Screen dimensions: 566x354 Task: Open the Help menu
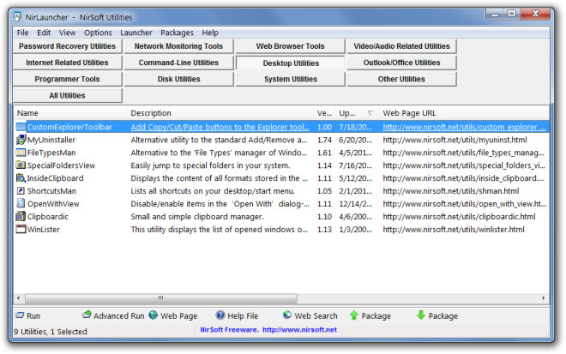pyautogui.click(x=210, y=33)
